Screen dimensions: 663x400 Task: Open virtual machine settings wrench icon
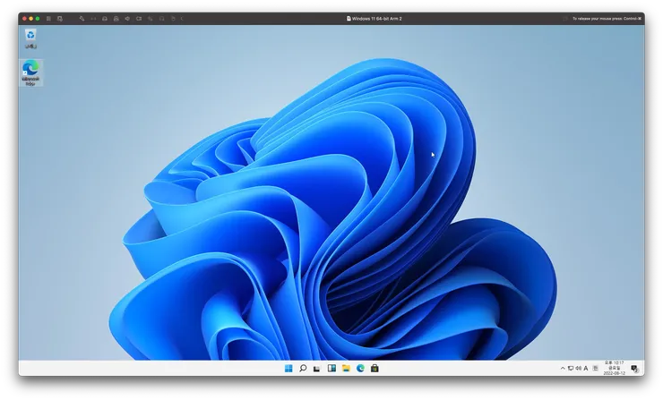click(82, 19)
